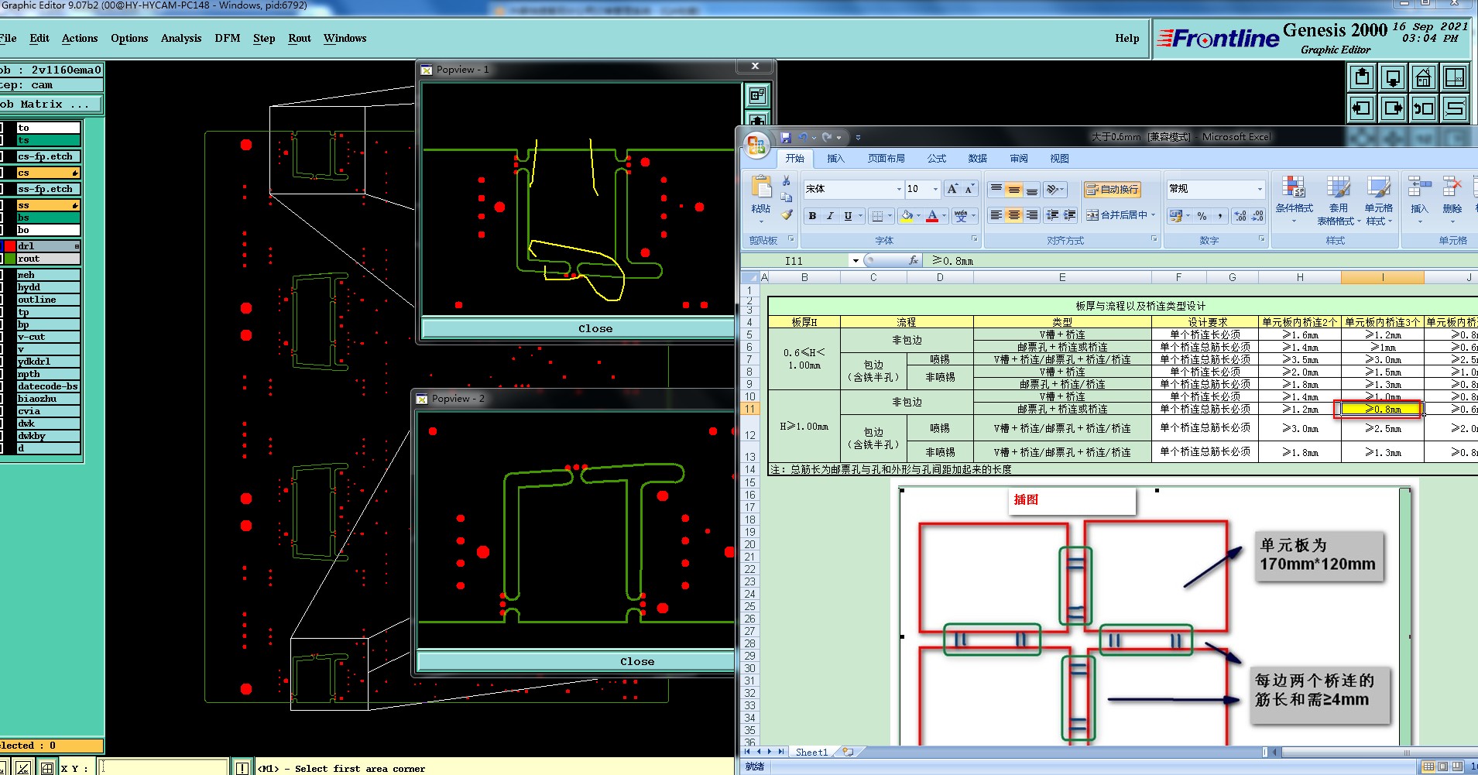Click the comma style icon
The height and width of the screenshot is (775, 1478).
click(x=1220, y=216)
